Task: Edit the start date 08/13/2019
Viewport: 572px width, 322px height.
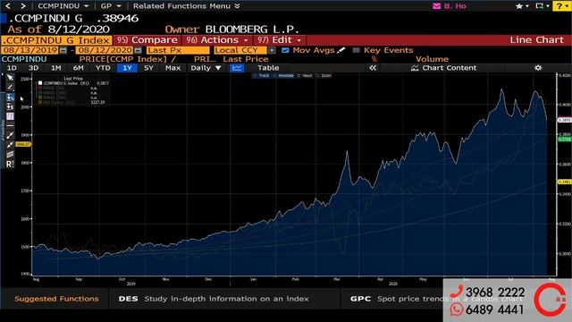Action: tap(29, 50)
